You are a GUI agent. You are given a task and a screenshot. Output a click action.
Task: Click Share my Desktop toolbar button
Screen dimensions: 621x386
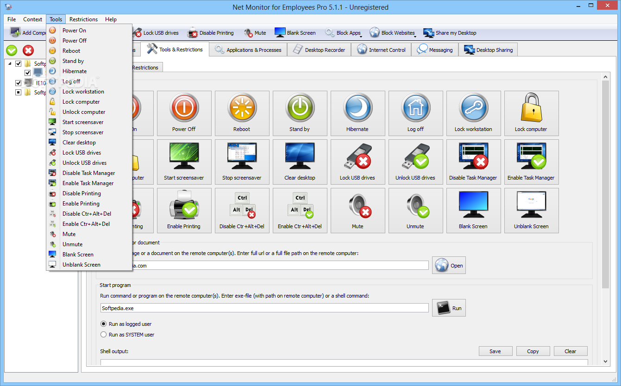pyautogui.click(x=450, y=33)
